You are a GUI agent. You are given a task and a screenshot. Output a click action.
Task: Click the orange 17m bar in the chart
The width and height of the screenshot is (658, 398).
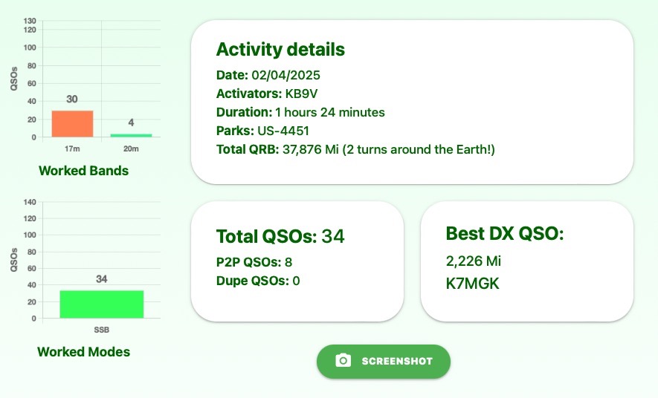click(72, 124)
